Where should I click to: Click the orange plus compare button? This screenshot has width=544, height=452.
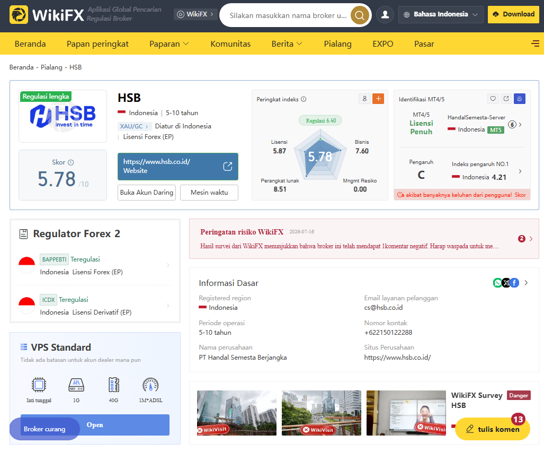click(x=378, y=99)
